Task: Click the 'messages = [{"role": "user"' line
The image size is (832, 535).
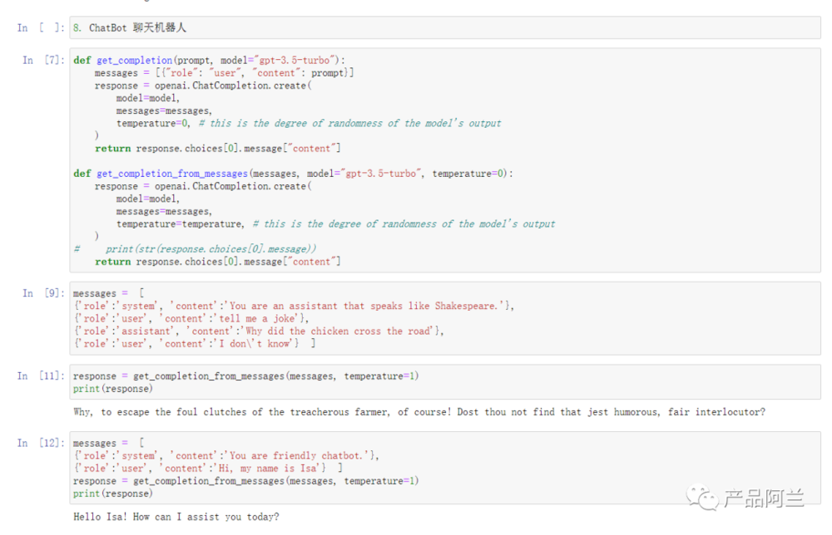Action: click(x=224, y=73)
